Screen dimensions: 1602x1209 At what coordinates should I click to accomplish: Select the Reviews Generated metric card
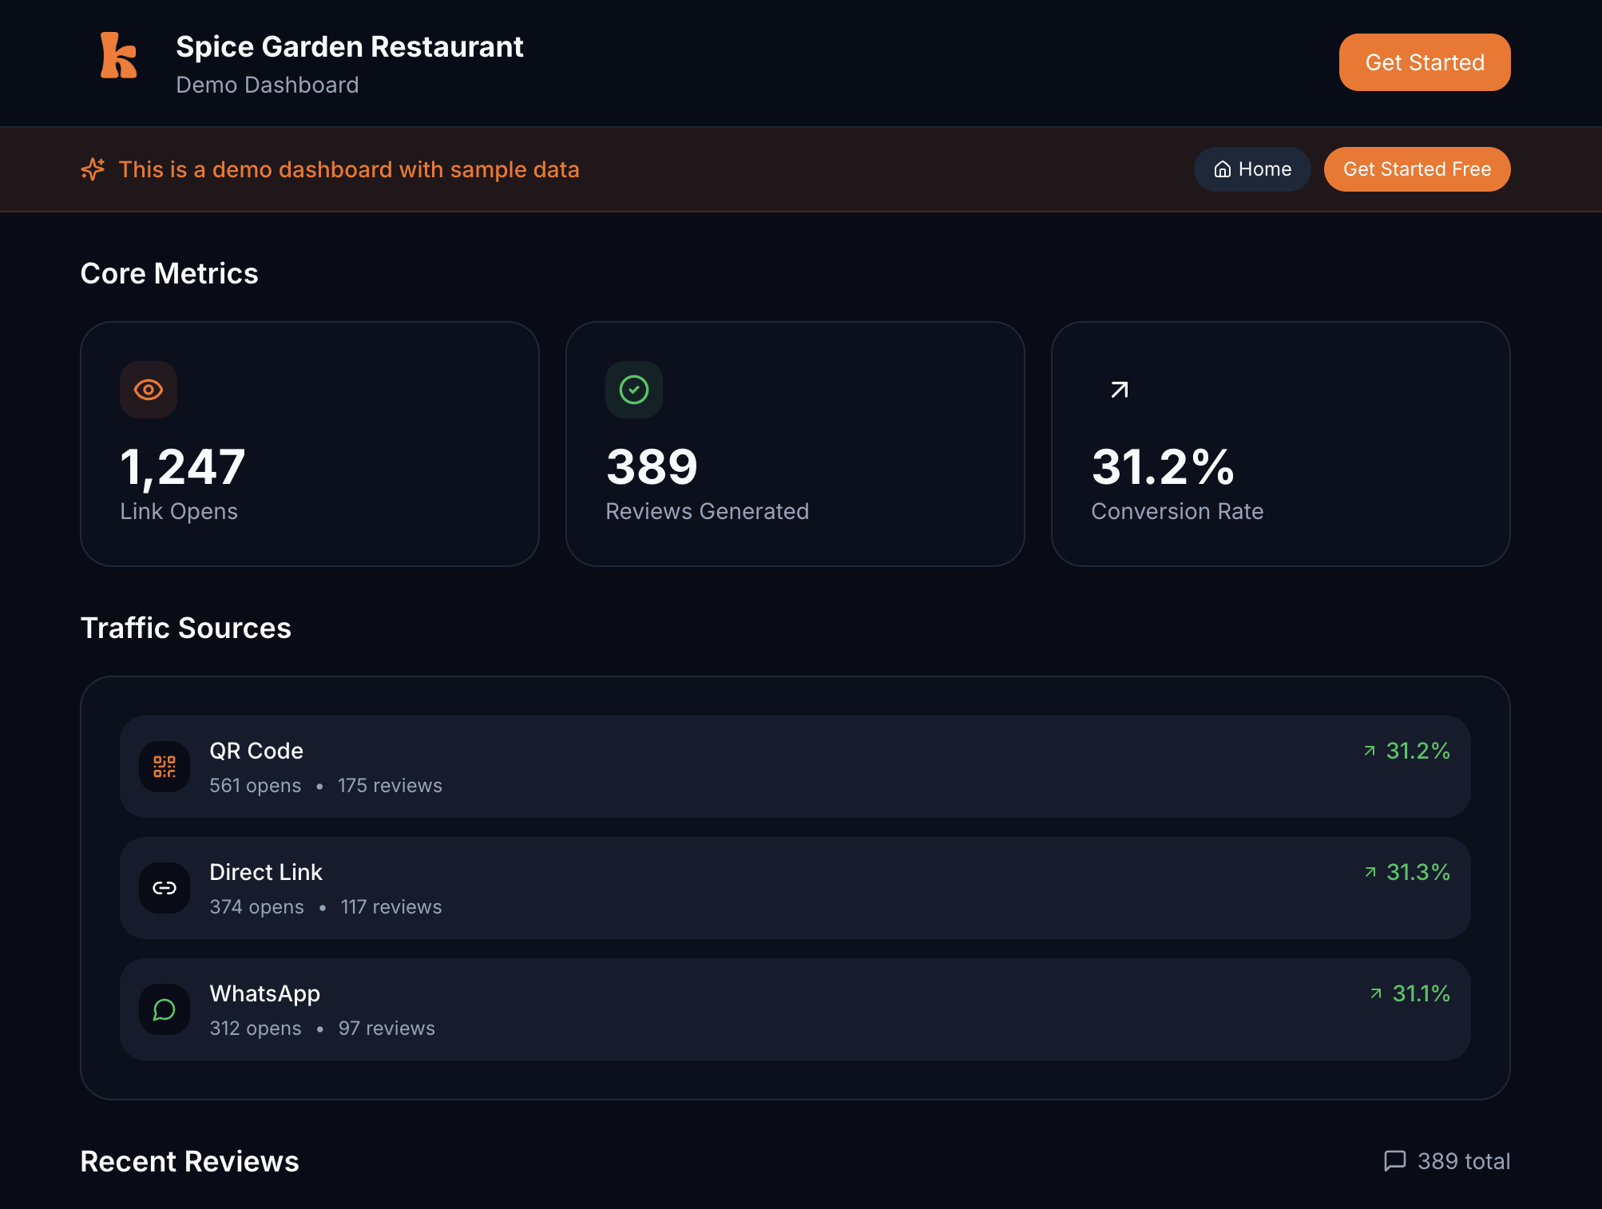coord(795,444)
